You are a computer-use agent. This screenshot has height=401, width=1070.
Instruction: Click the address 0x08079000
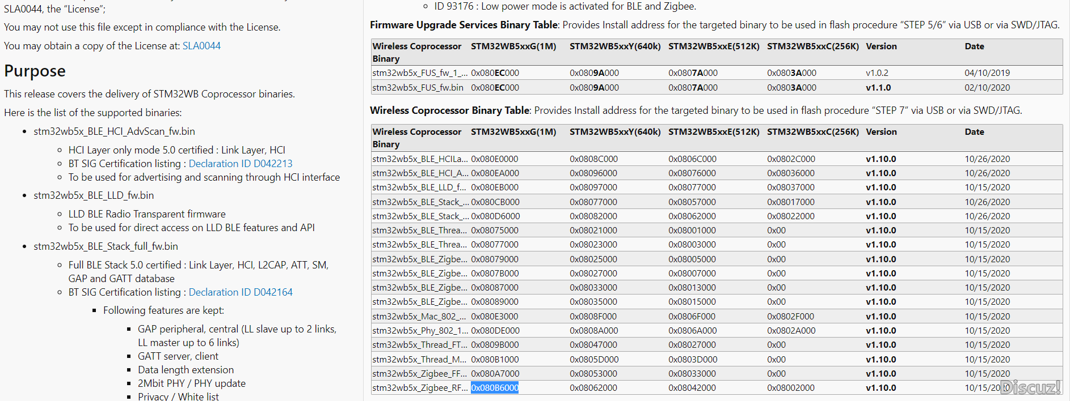[495, 259]
